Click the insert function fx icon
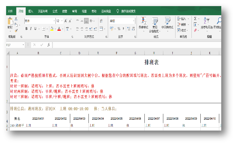Viewport: 236px width, 145px height. coord(49,45)
